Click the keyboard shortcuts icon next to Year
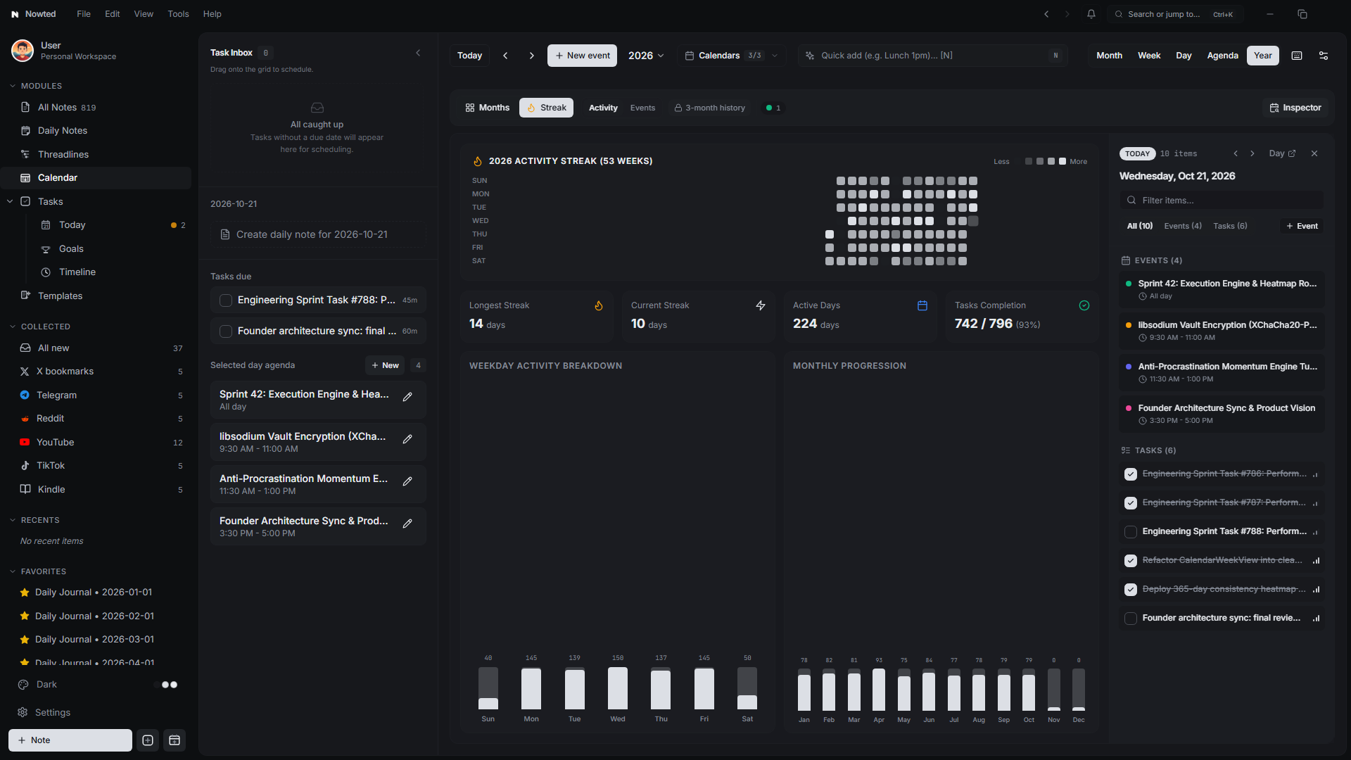 1297,56
